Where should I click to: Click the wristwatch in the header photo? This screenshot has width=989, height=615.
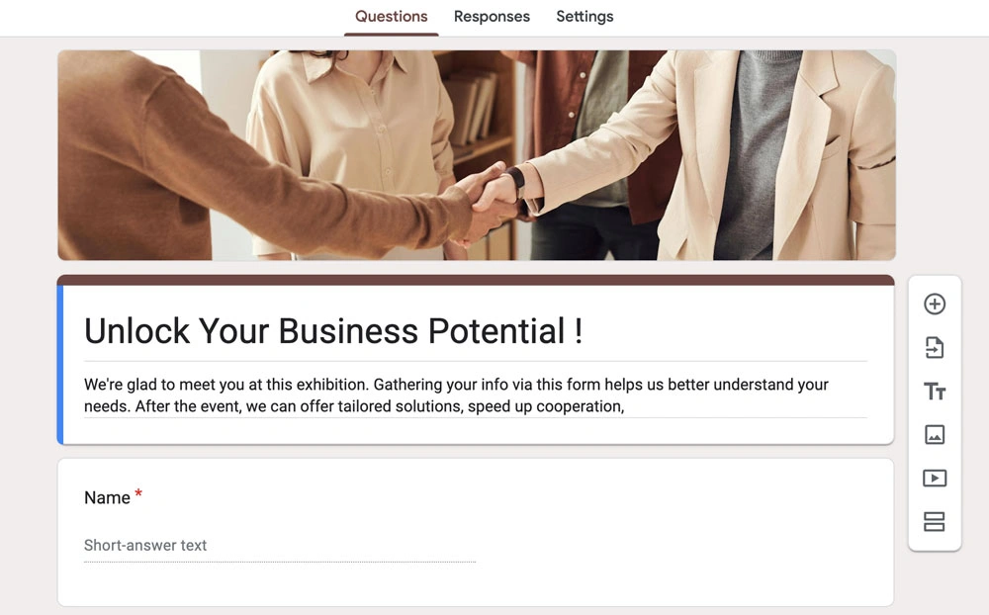click(x=515, y=180)
